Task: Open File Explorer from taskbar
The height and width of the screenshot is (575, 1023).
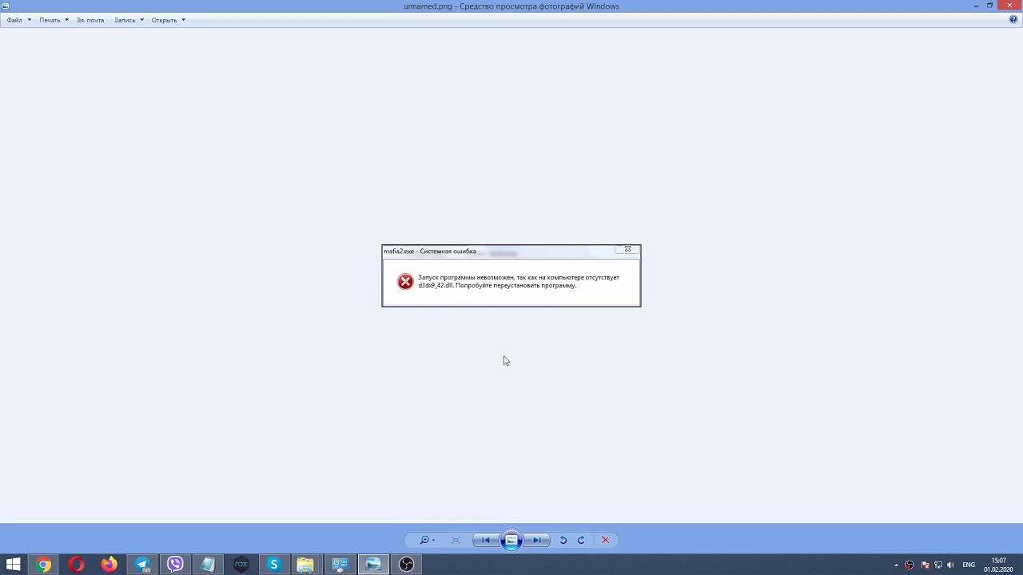Action: pos(306,565)
